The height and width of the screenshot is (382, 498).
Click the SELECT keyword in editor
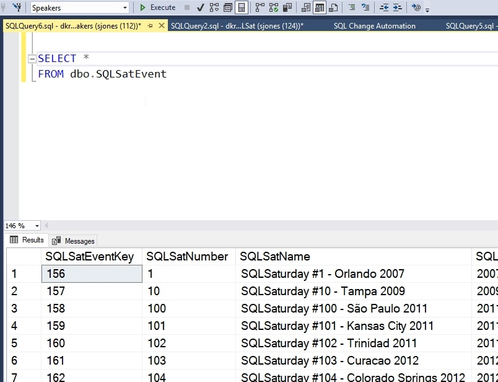tap(57, 58)
